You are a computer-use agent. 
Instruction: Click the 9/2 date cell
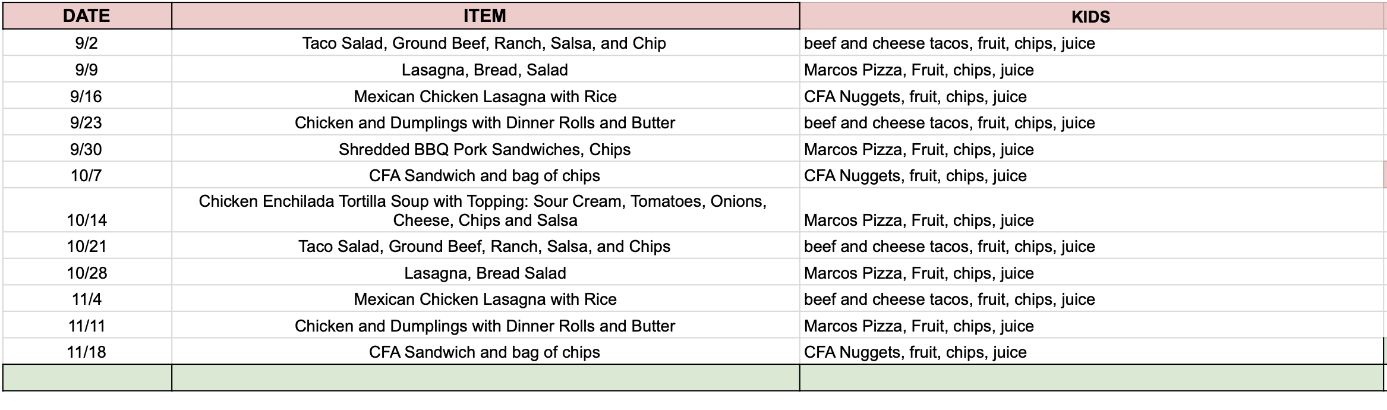click(87, 43)
